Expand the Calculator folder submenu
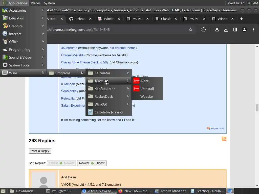The image size is (259, 194). tap(109, 73)
